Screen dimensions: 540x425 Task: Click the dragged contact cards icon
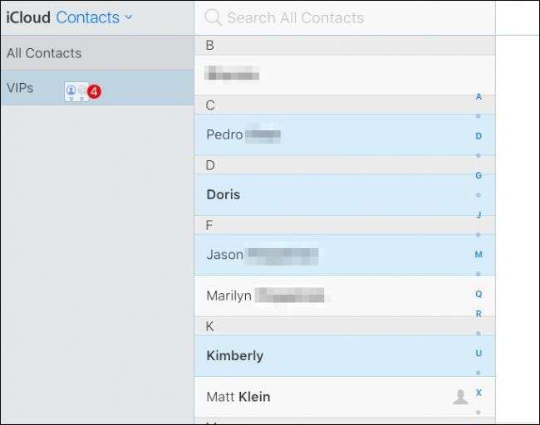coord(76,91)
